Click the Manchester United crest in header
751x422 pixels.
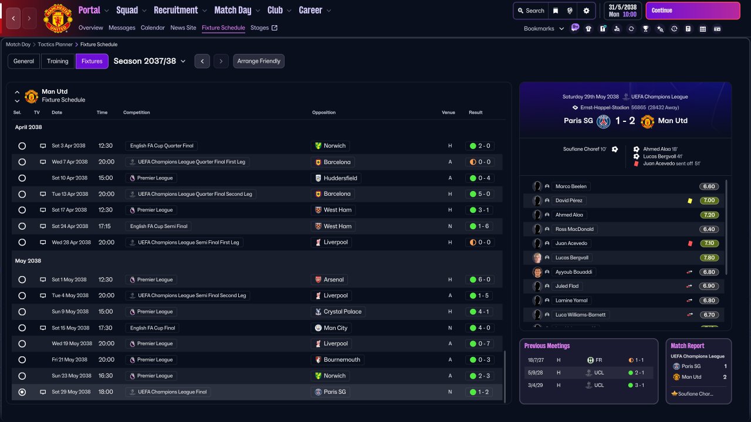[58, 18]
